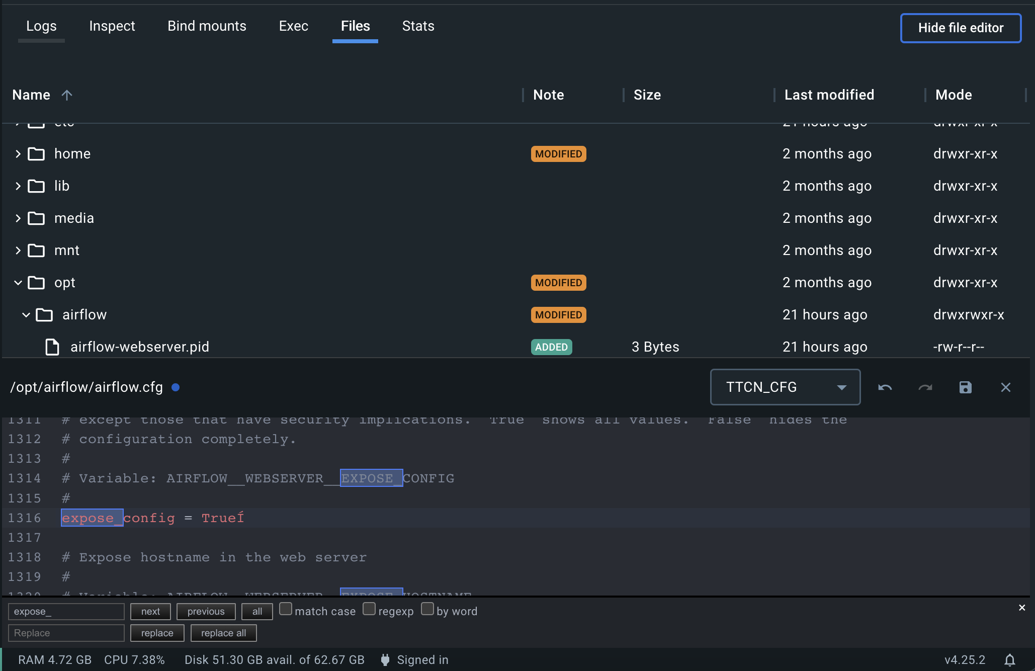Viewport: 1035px width, 671px height.
Task: Click the plug icon beside Signed in
Action: [x=385, y=660]
